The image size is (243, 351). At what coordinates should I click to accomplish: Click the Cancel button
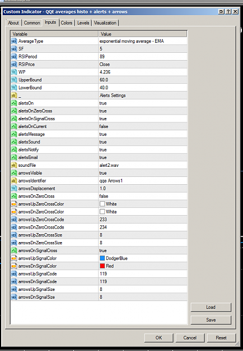[190, 338]
